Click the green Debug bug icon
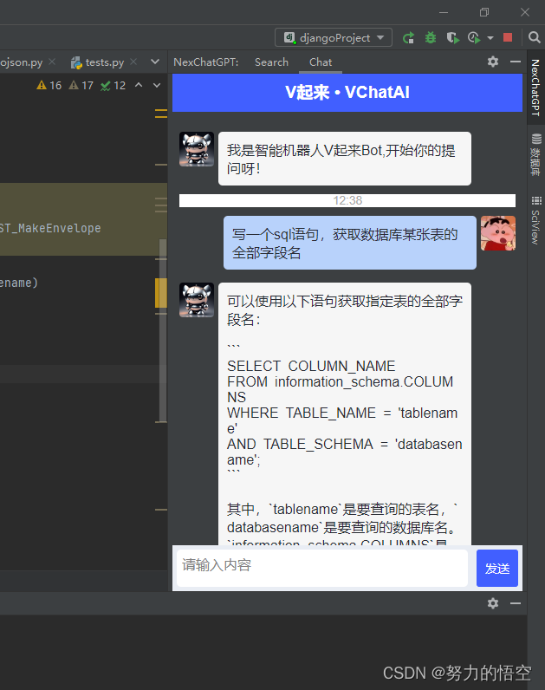 (431, 38)
